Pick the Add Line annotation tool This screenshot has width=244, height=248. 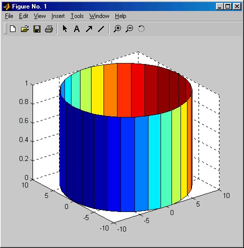click(101, 29)
